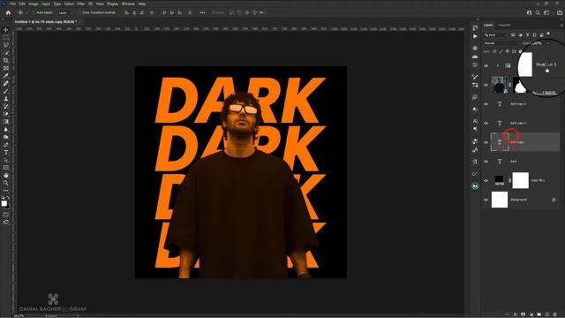The height and width of the screenshot is (318, 565).
Task: Click the Color Fill 1 black thumbnail
Action: 499,180
